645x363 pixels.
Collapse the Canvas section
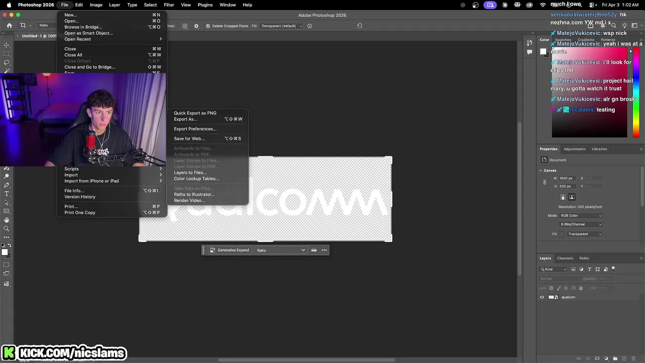coord(541,170)
